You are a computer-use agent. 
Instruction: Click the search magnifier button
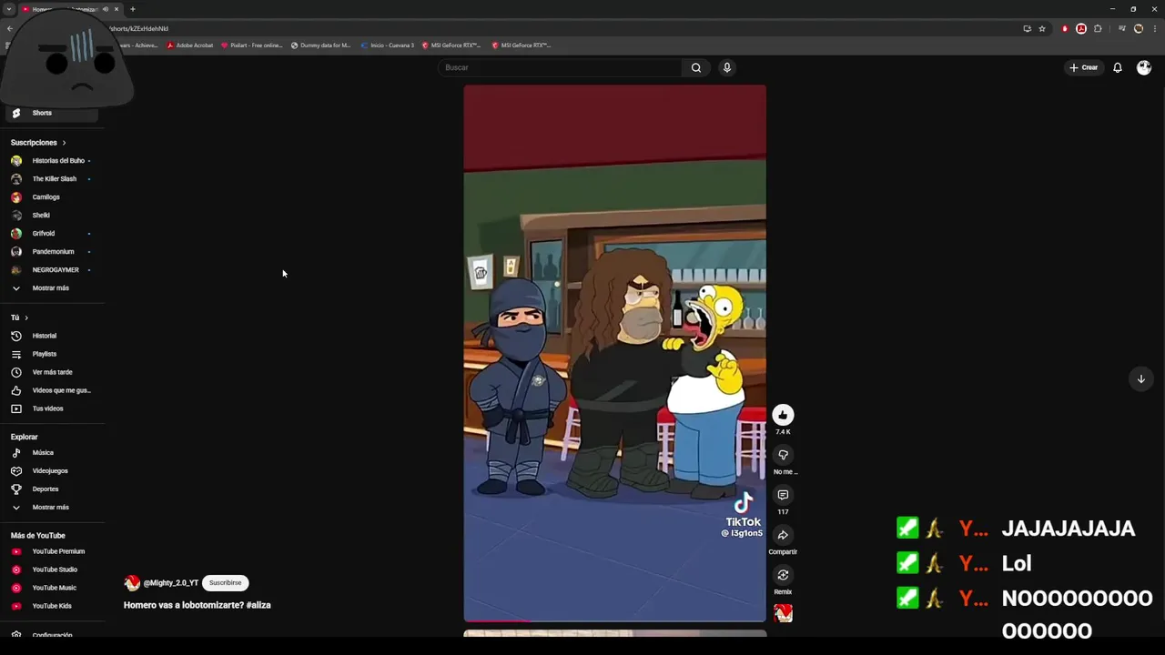point(696,67)
